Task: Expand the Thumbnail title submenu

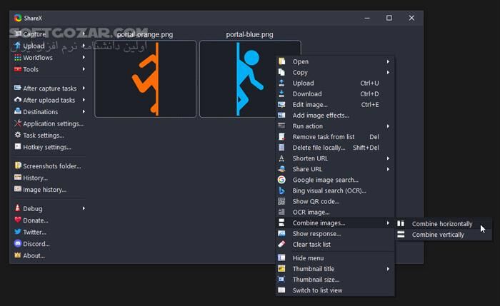Action: 389,269
